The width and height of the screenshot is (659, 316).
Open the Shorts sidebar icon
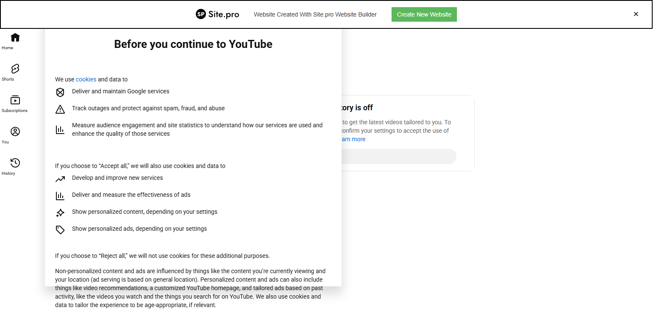[15, 69]
